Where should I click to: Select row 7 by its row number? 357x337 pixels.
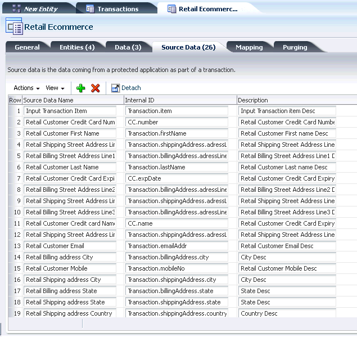(x=15, y=178)
